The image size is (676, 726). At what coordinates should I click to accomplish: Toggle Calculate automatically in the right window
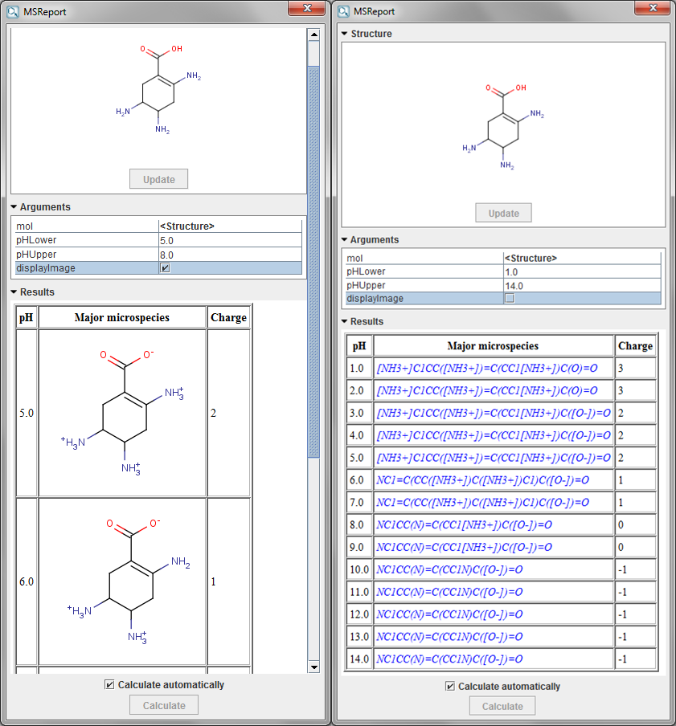coord(450,687)
